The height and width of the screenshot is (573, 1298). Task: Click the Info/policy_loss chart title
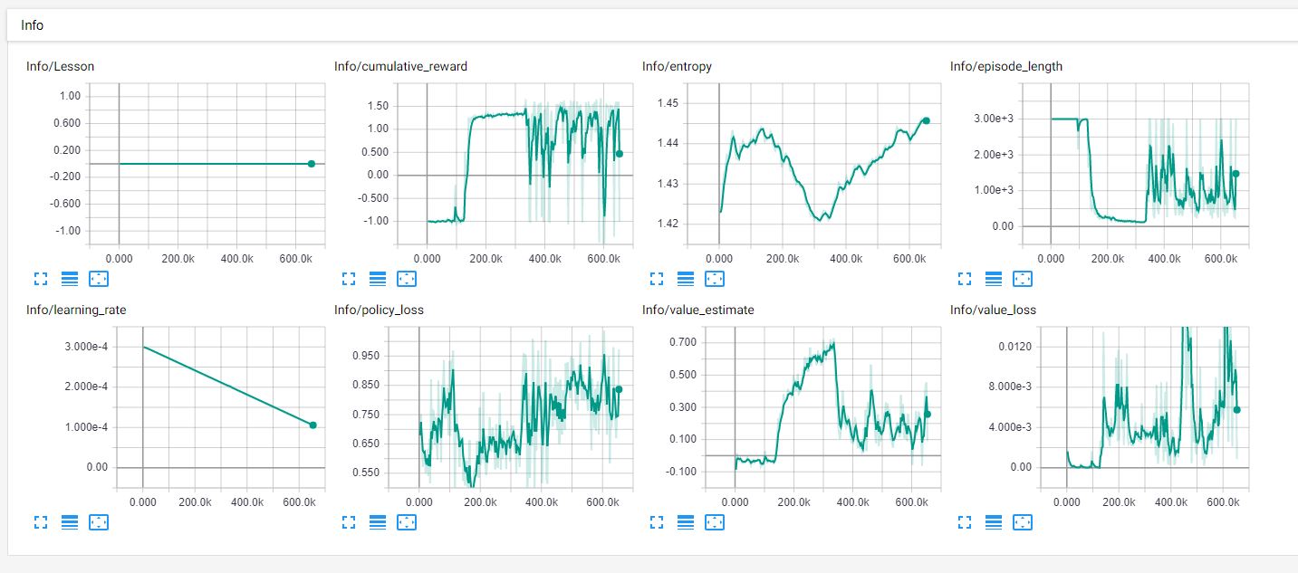tap(379, 310)
